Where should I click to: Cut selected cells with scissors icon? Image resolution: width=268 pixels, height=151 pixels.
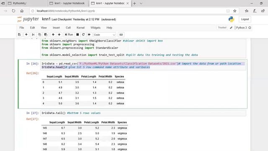[x=33, y=34]
